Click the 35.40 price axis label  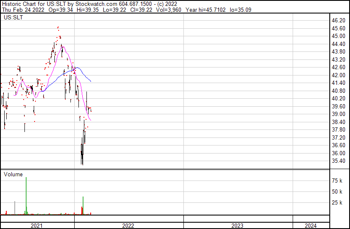(339, 161)
